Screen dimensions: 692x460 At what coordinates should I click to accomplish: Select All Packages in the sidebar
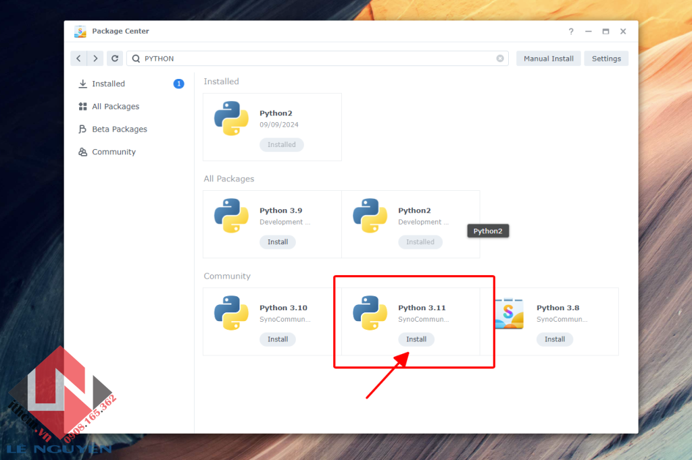coord(116,107)
